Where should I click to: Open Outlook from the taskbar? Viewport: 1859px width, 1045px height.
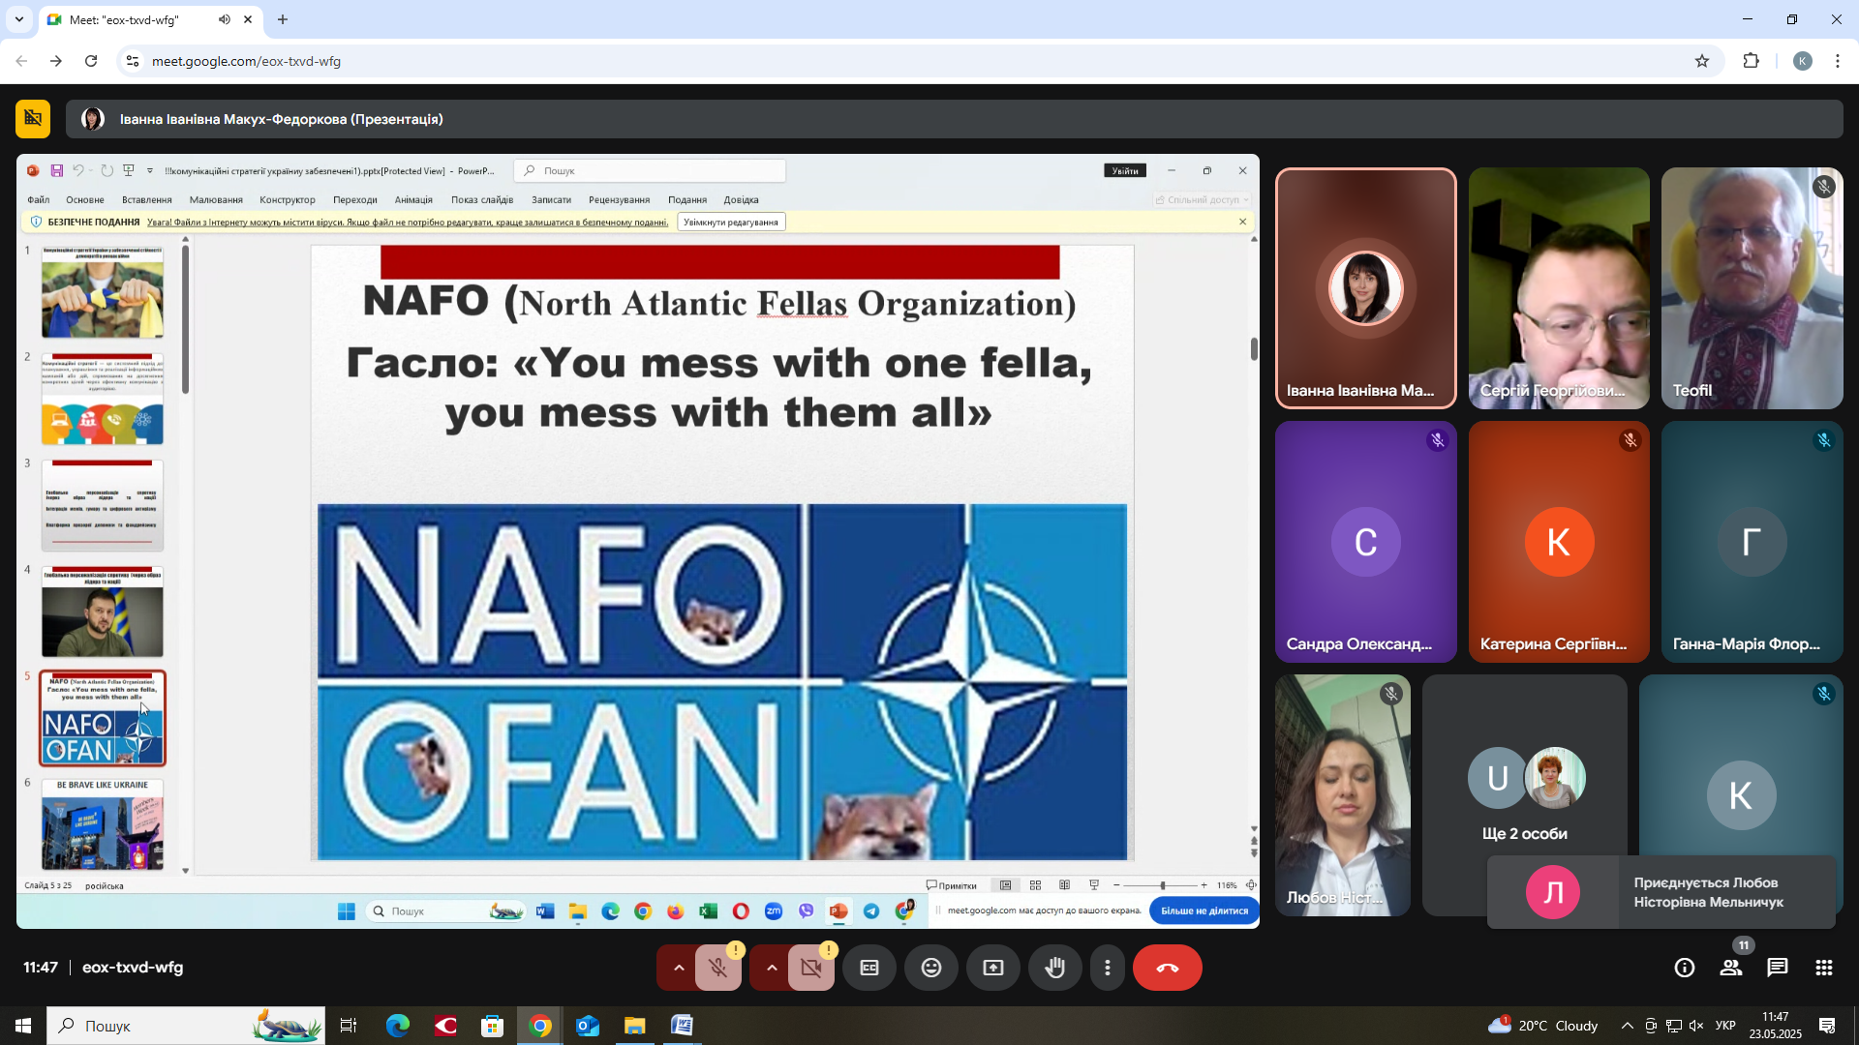pos(588,1026)
